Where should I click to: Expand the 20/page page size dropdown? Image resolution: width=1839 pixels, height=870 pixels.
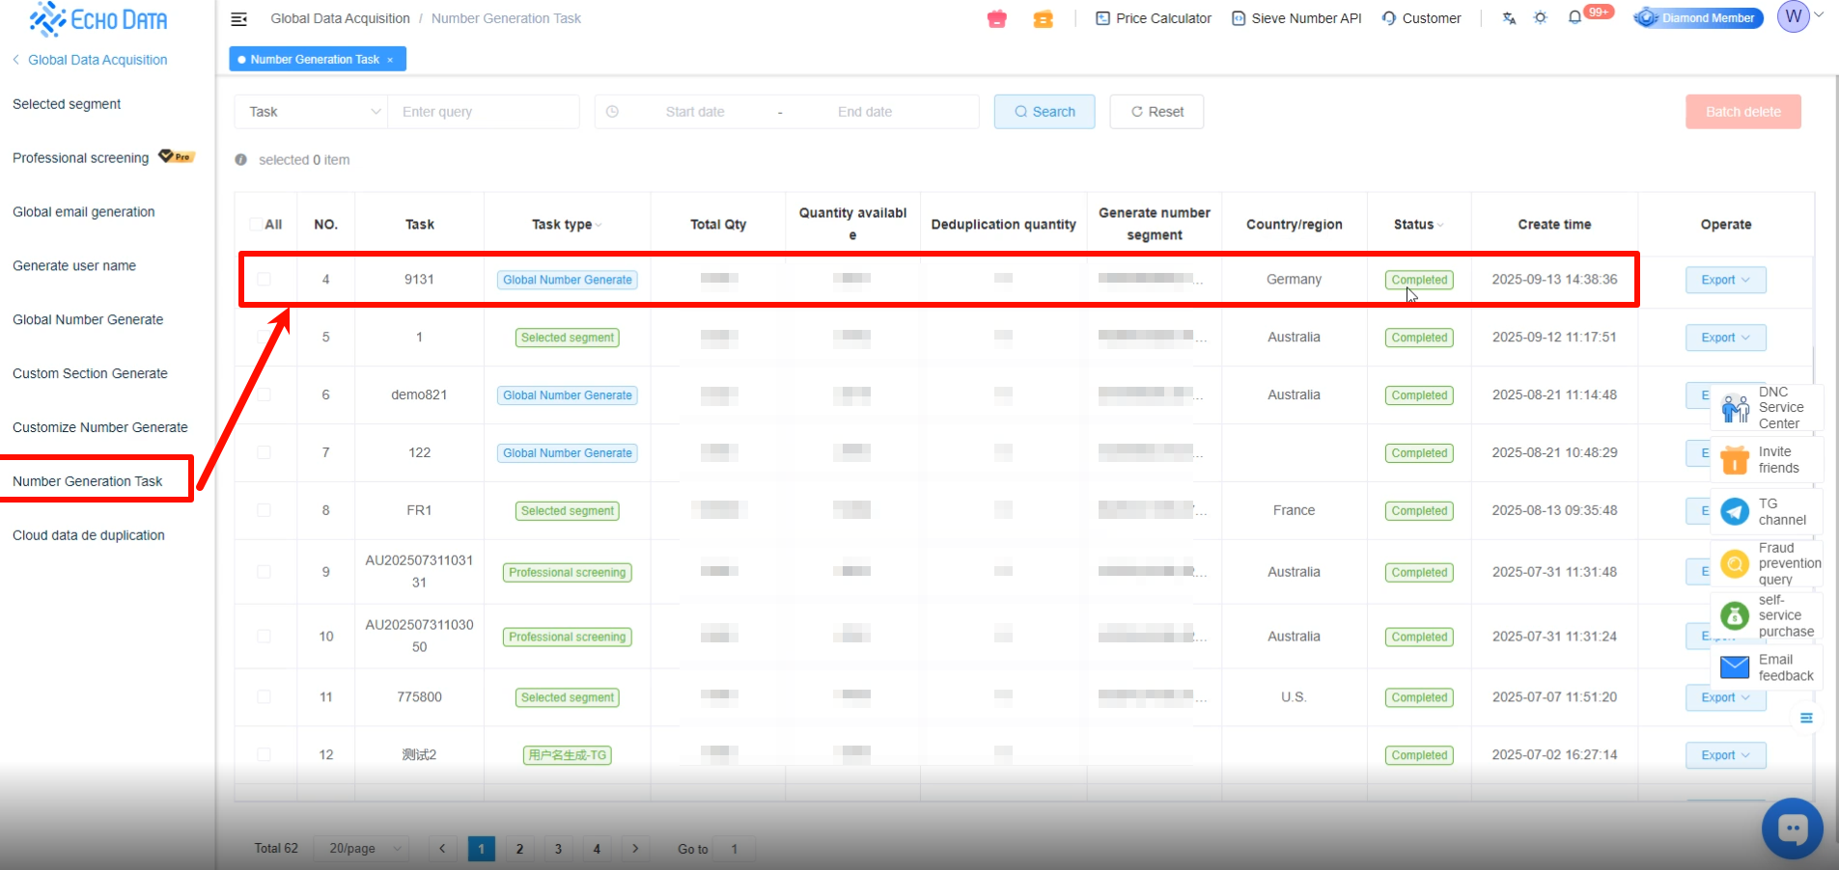pyautogui.click(x=362, y=849)
